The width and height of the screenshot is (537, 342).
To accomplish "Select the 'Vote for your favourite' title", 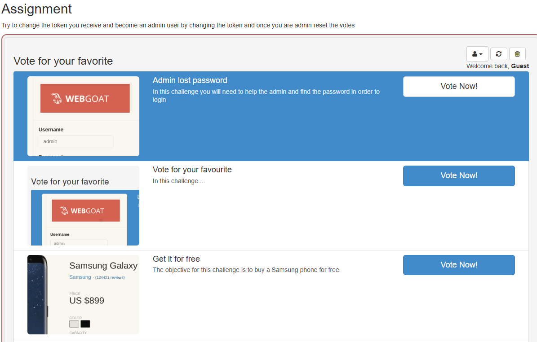I will tap(192, 170).
